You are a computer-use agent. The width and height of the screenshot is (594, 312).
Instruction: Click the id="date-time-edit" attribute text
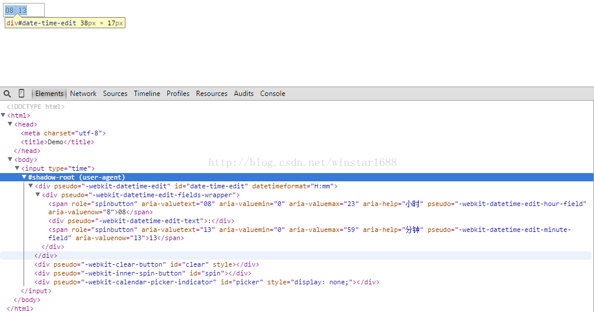211,186
